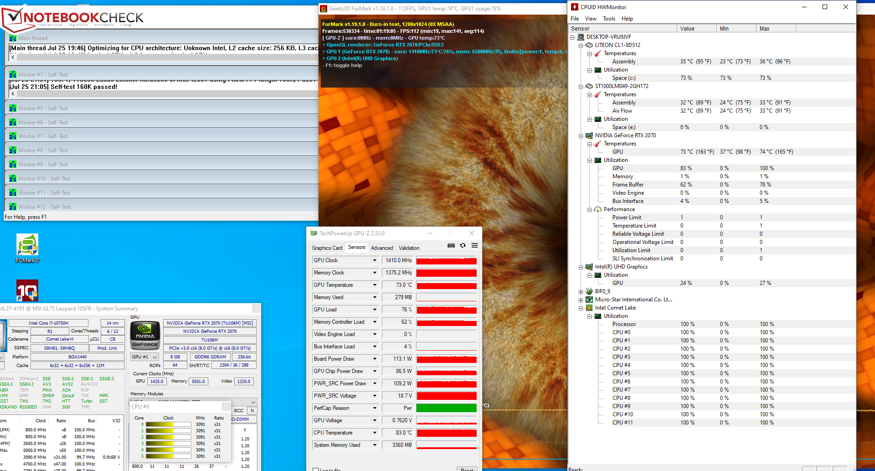
Task: Click the GPU Clock history graph in GPU-Z
Action: pos(447,260)
